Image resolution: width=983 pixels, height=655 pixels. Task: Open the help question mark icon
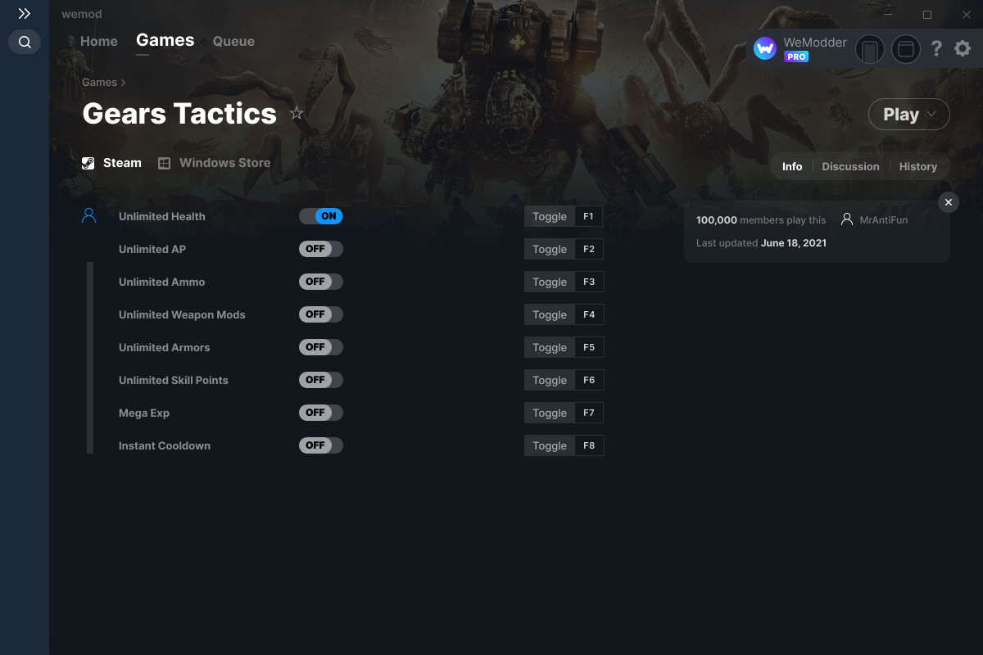936,49
